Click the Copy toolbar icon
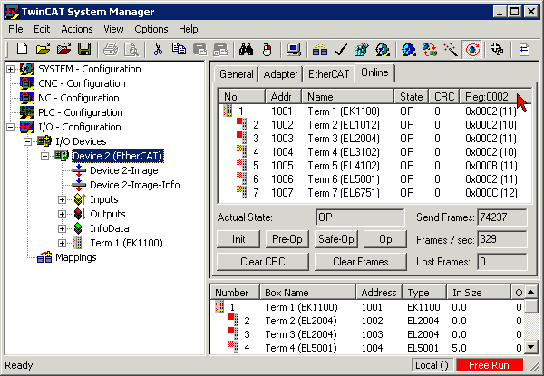 pyautogui.click(x=179, y=49)
